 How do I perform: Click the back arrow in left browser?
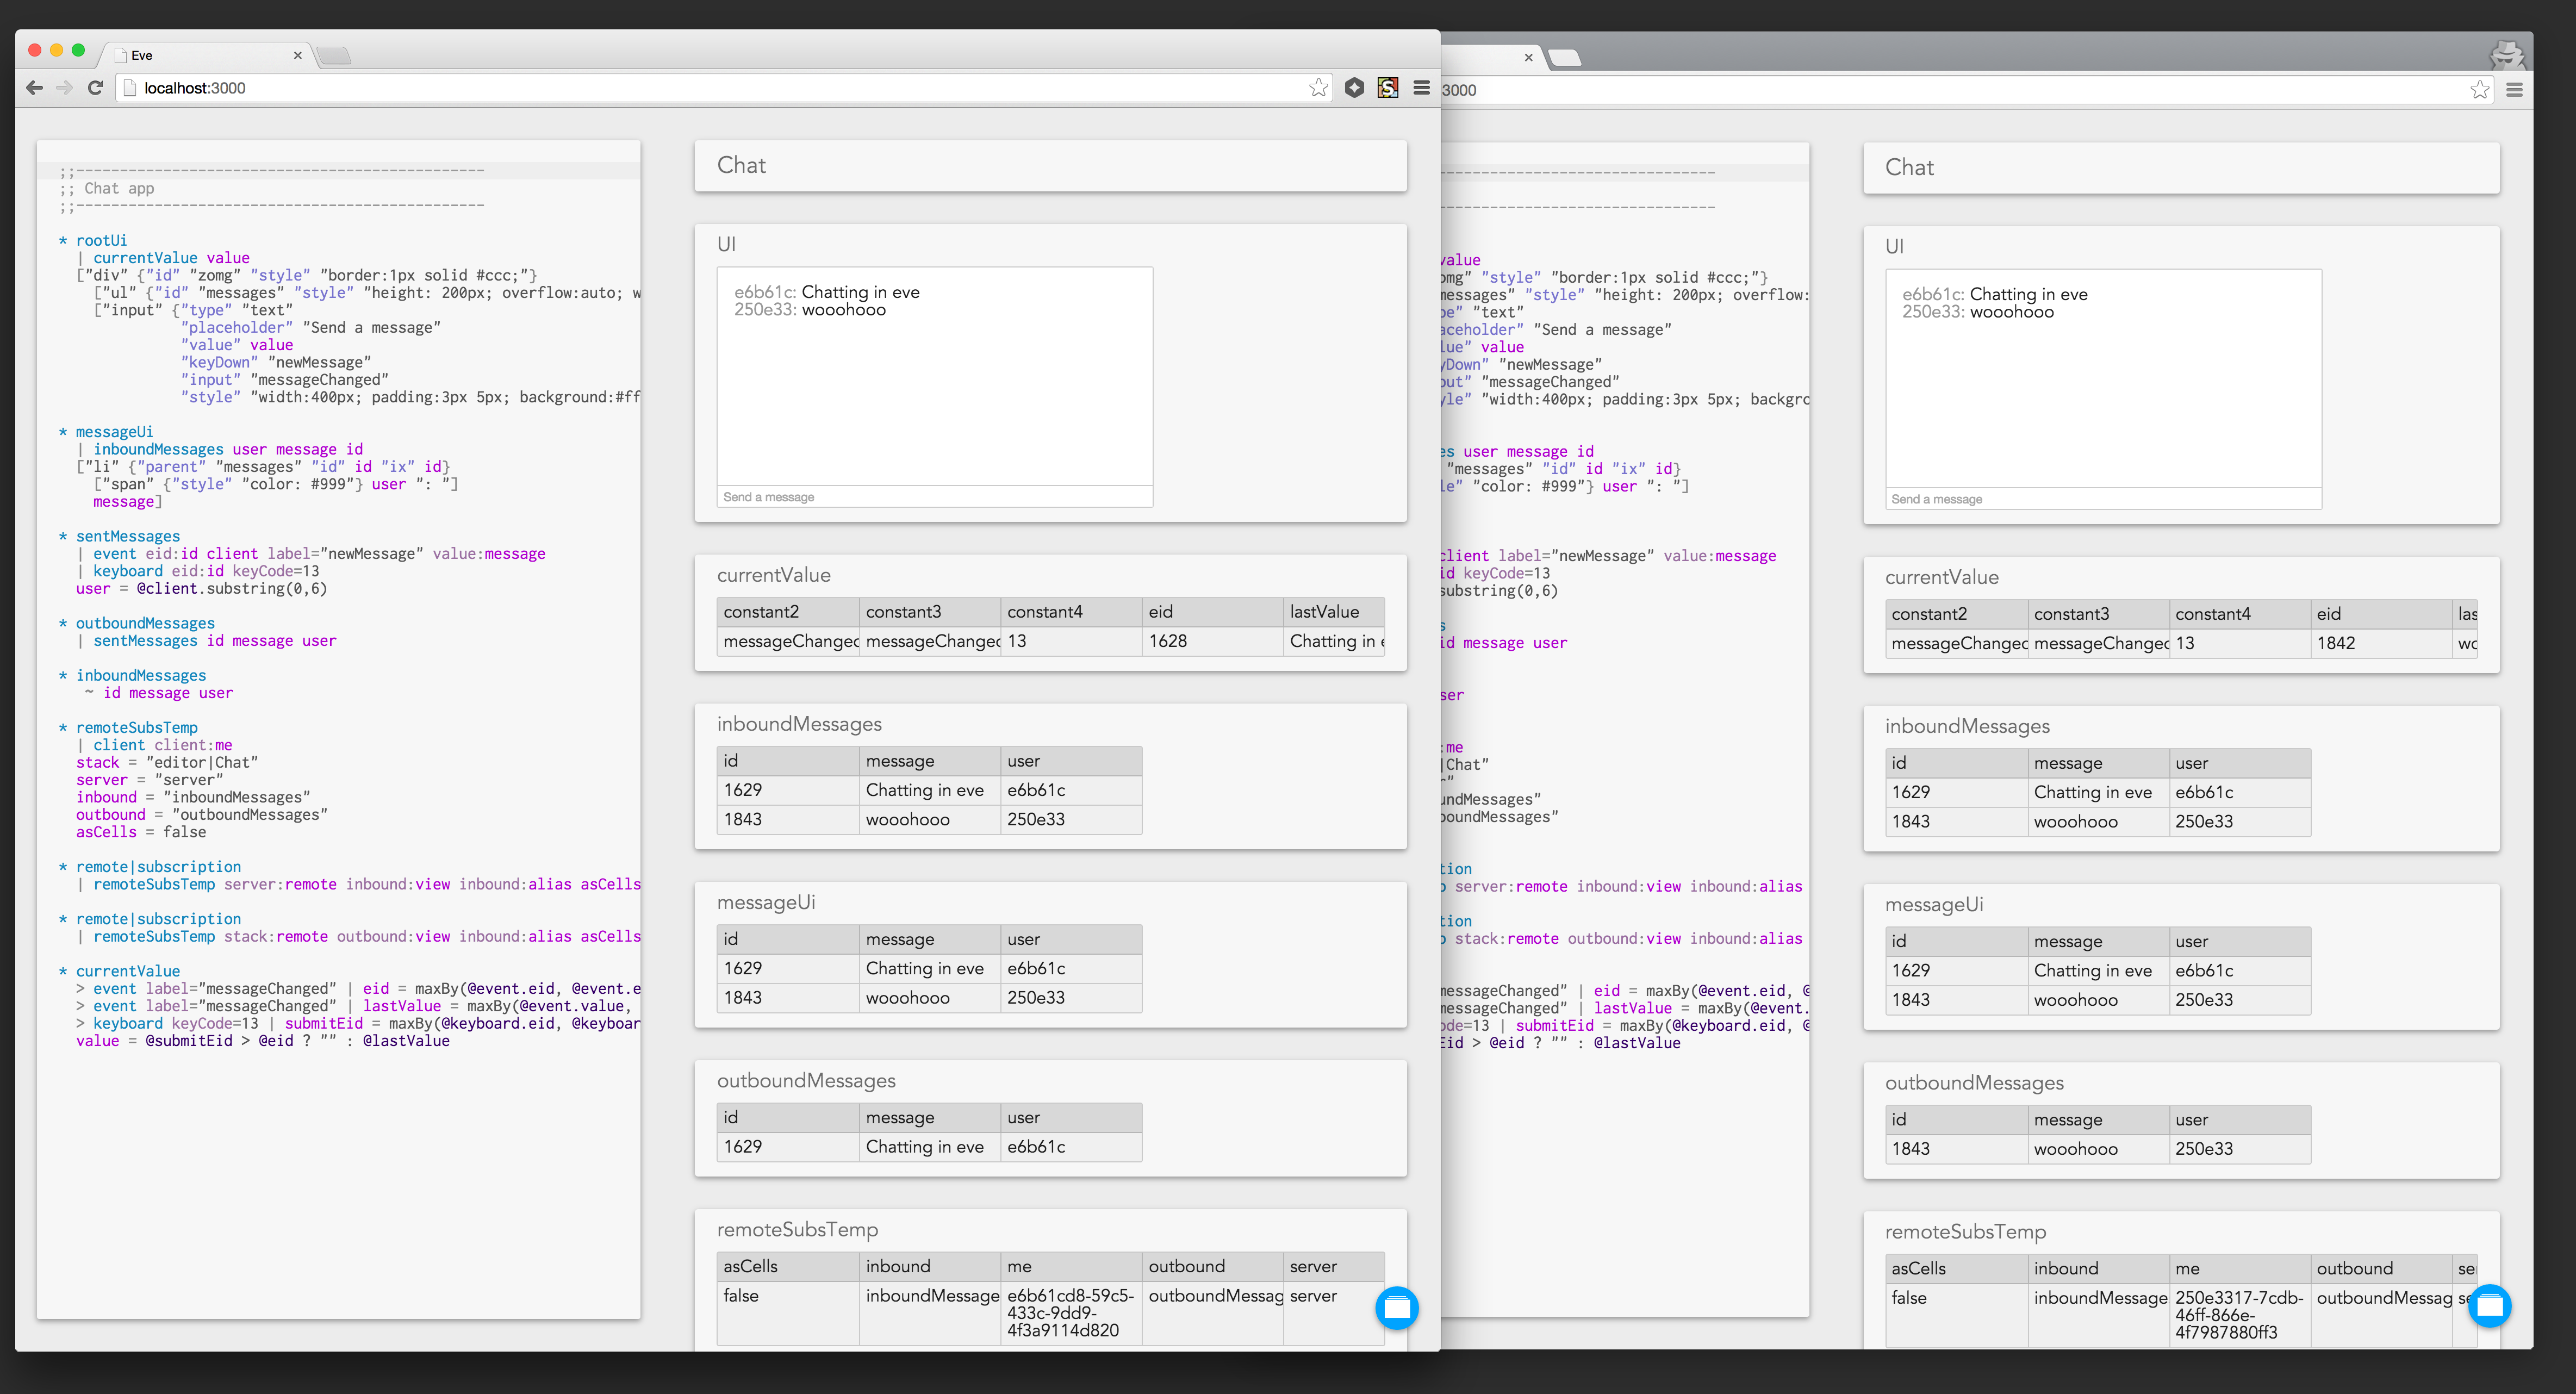pyautogui.click(x=34, y=88)
